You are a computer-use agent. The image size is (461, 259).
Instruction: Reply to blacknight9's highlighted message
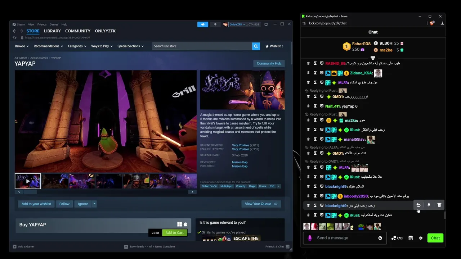pos(419,205)
